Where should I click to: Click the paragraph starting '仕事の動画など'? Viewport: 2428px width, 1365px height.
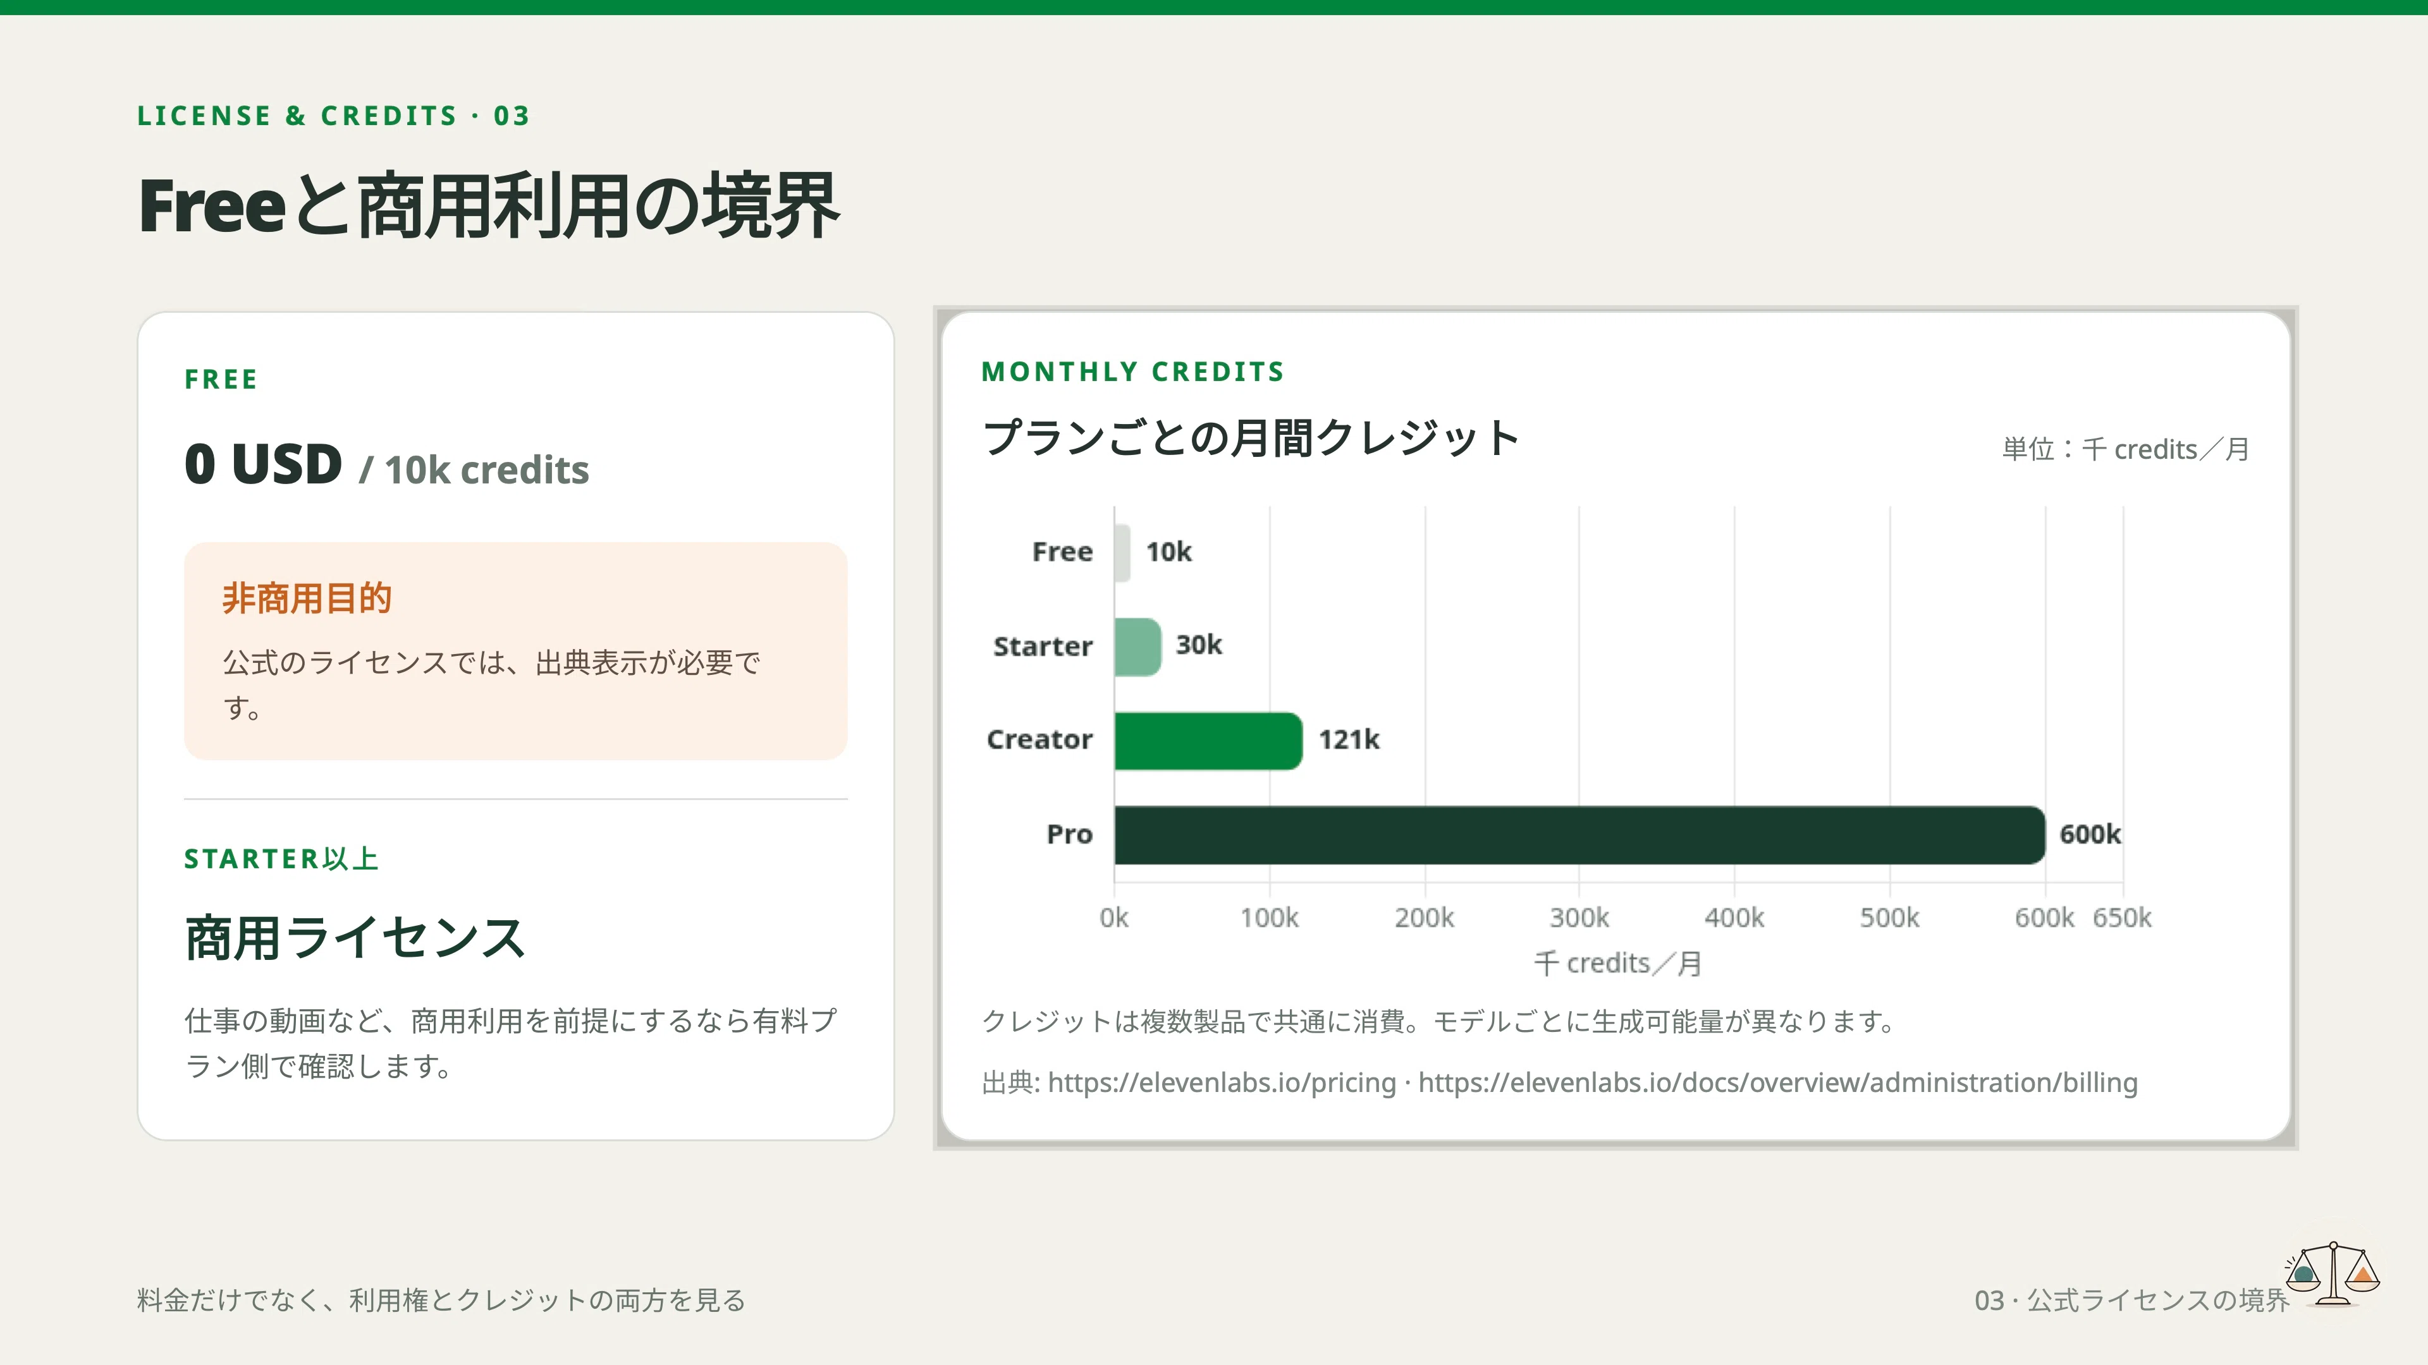[x=511, y=1044]
